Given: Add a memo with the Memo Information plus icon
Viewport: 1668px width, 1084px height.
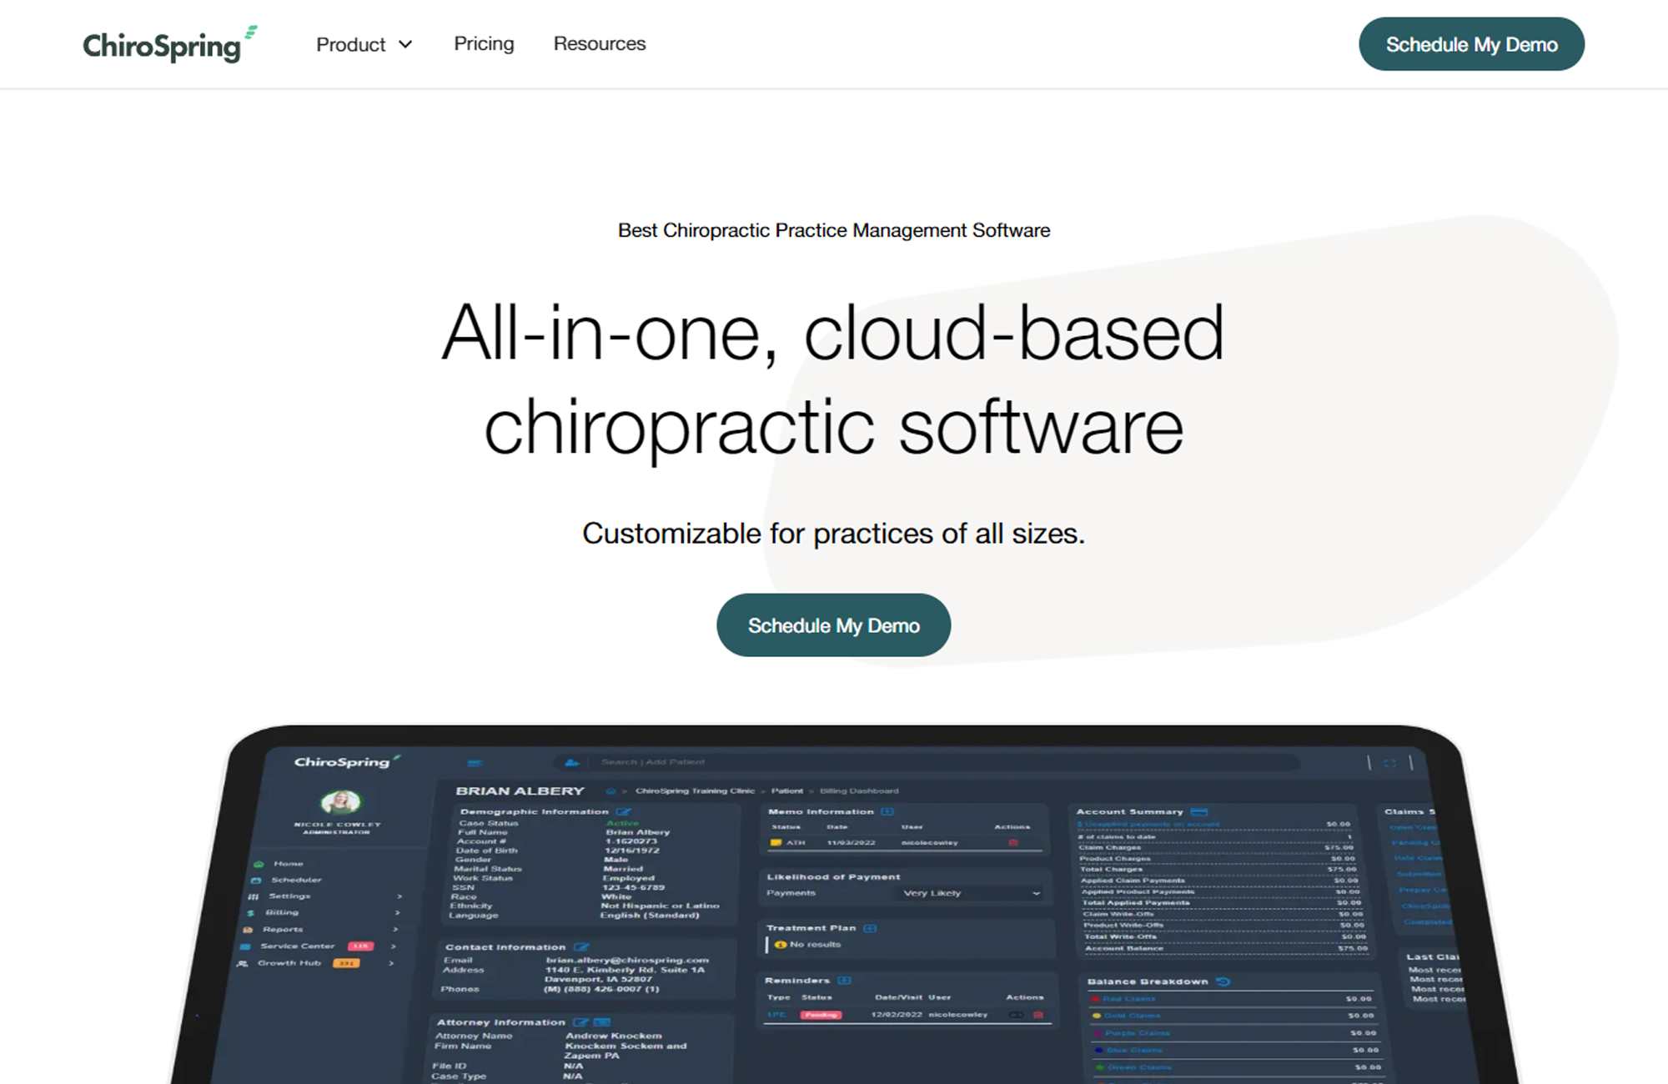Looking at the screenshot, I should click(x=887, y=811).
